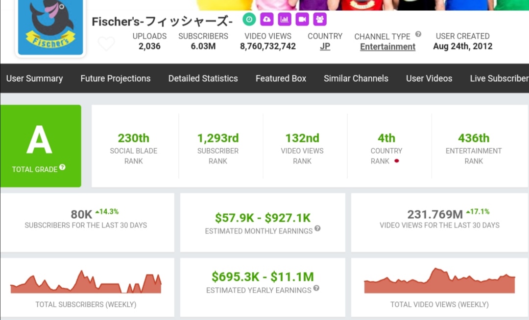
Task: Click the channel name Fischer's title
Action: pos(162,22)
